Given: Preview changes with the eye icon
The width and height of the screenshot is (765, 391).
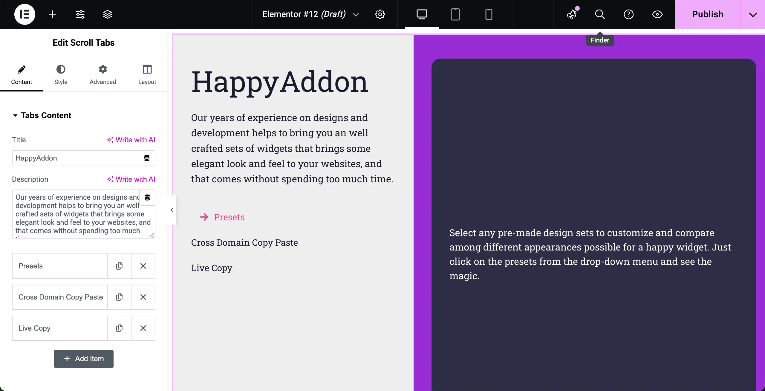Looking at the screenshot, I should pyautogui.click(x=657, y=14).
